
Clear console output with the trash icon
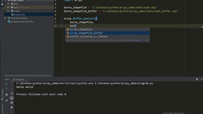point(11,107)
